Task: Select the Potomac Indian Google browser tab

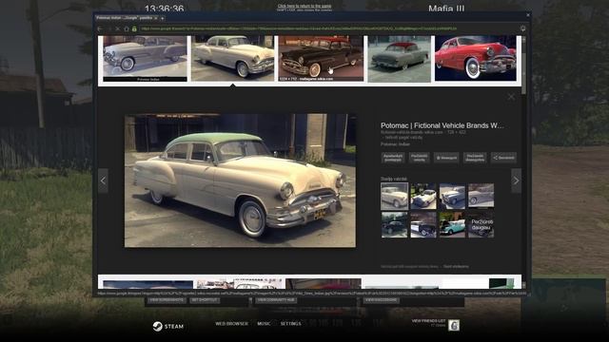Action: point(127,18)
